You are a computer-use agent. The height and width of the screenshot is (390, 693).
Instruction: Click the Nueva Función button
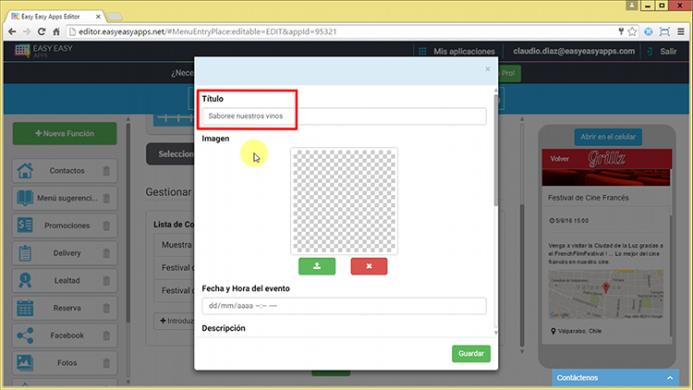[x=65, y=134]
